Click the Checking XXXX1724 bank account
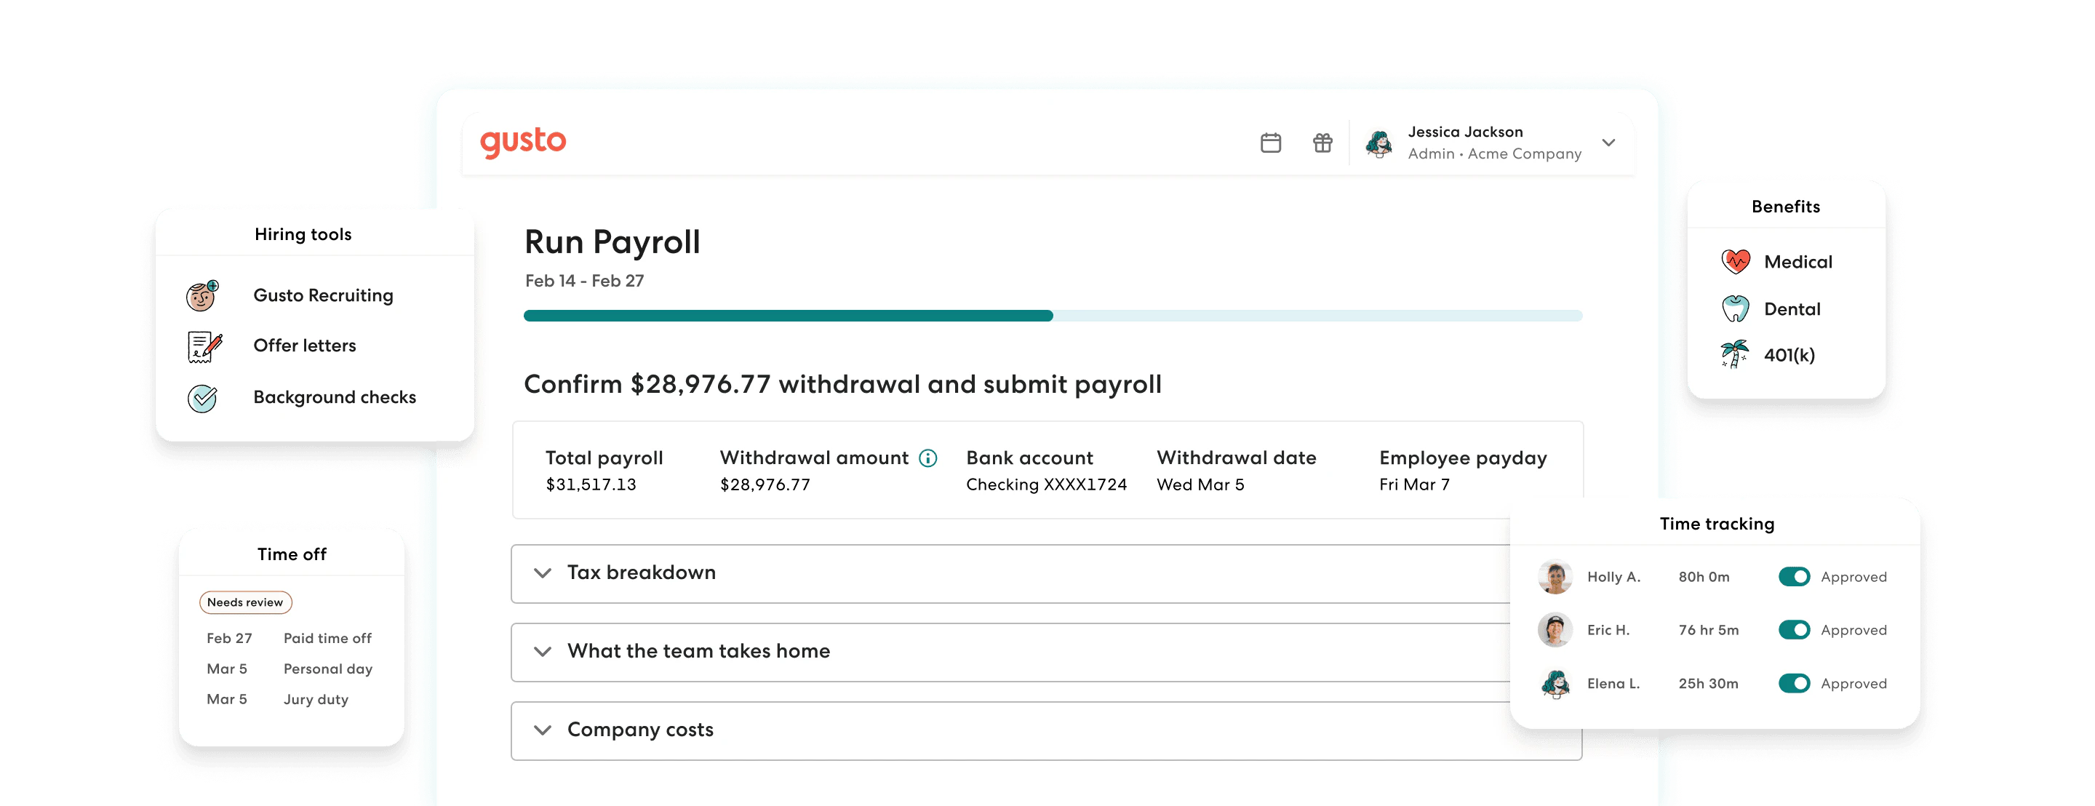2095x806 pixels. 1046,484
